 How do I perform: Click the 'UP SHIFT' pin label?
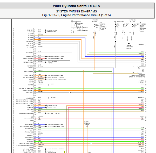30,43
